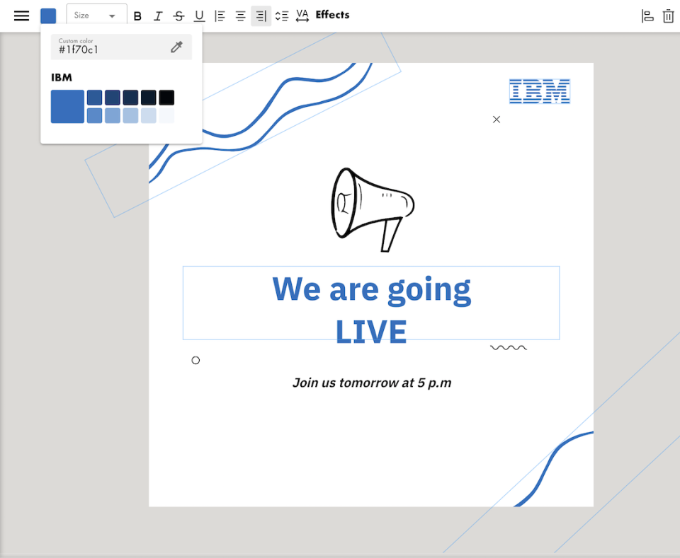Image resolution: width=680 pixels, height=558 pixels.
Task: Expand the font Size dropdown
Action: pyautogui.click(x=96, y=16)
